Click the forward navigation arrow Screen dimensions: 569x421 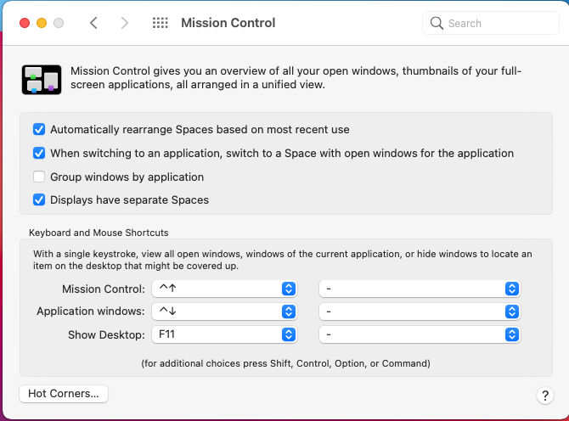(x=125, y=23)
